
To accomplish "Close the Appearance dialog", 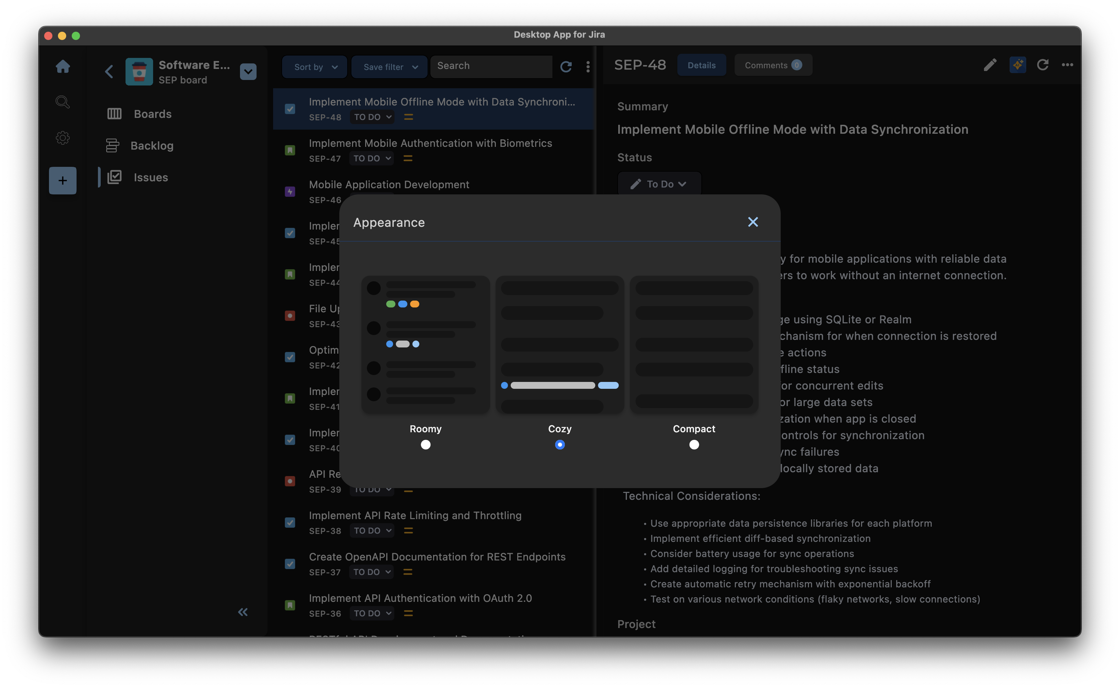I will (x=753, y=222).
